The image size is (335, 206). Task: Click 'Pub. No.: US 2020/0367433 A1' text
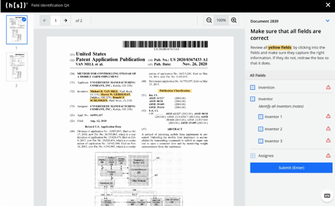181,60
